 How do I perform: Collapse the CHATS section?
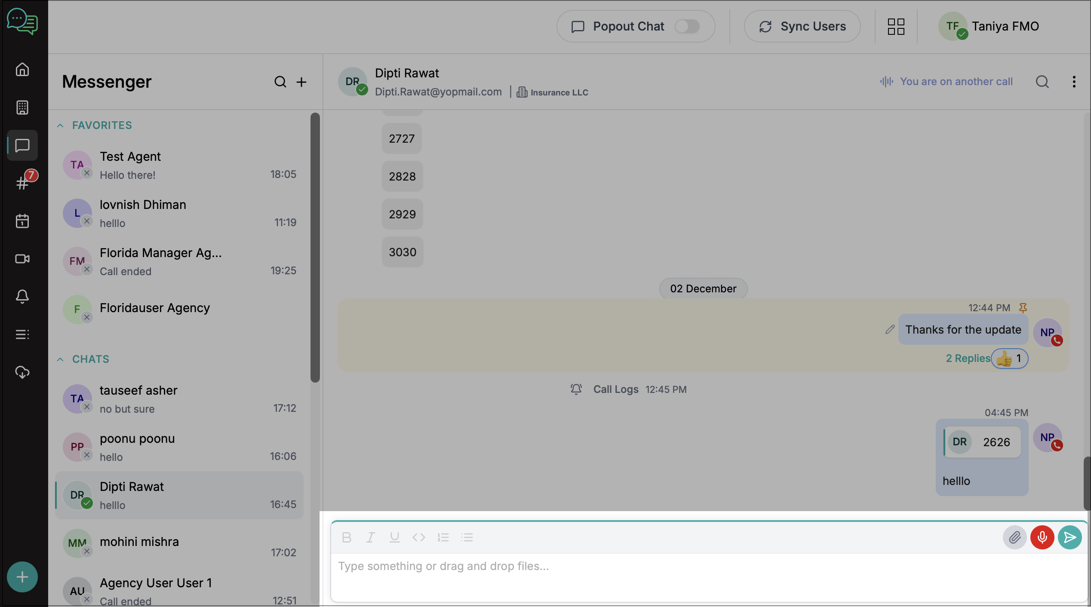point(60,359)
